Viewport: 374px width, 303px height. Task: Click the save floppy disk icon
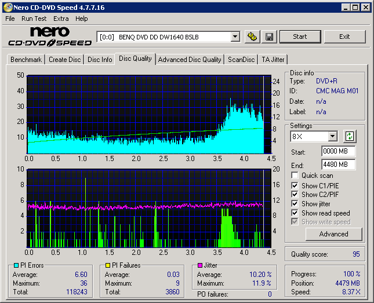tap(269, 37)
